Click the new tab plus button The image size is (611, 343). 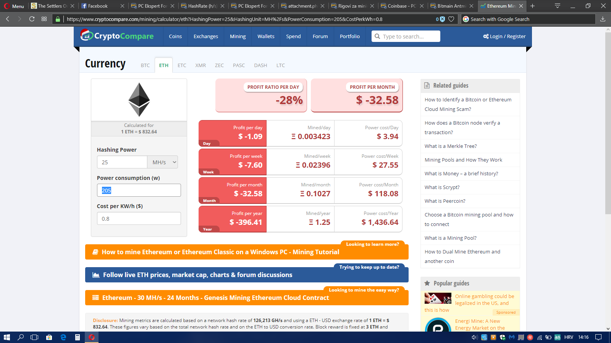[532, 6]
